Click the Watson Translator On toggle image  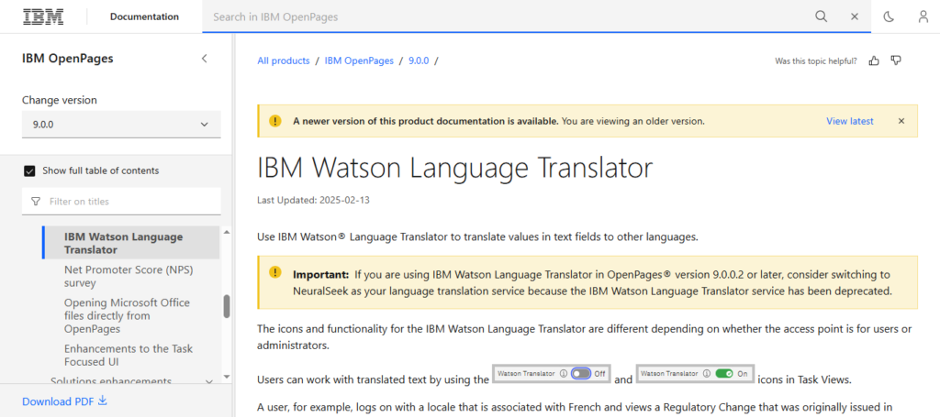(x=695, y=373)
